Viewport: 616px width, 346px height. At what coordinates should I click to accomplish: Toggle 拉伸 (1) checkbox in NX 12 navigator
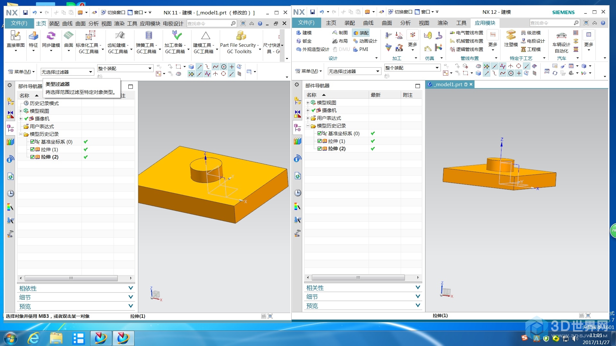pos(320,141)
